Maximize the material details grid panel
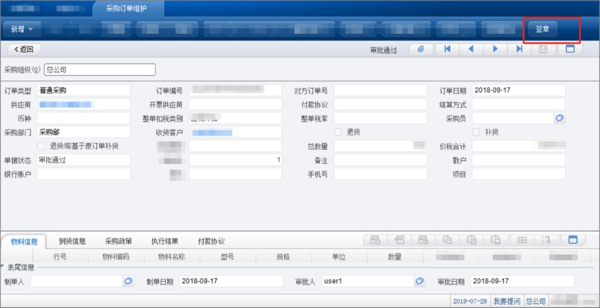This screenshot has width=600, height=308. point(573,240)
